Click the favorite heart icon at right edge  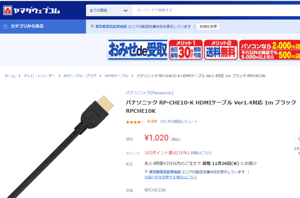[298, 140]
